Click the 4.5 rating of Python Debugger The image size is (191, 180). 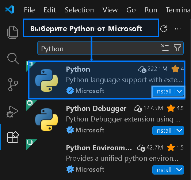pos(180,108)
